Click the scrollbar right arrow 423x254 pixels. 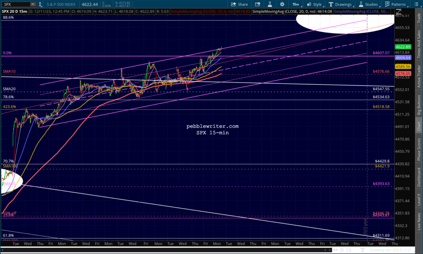tap(330, 250)
